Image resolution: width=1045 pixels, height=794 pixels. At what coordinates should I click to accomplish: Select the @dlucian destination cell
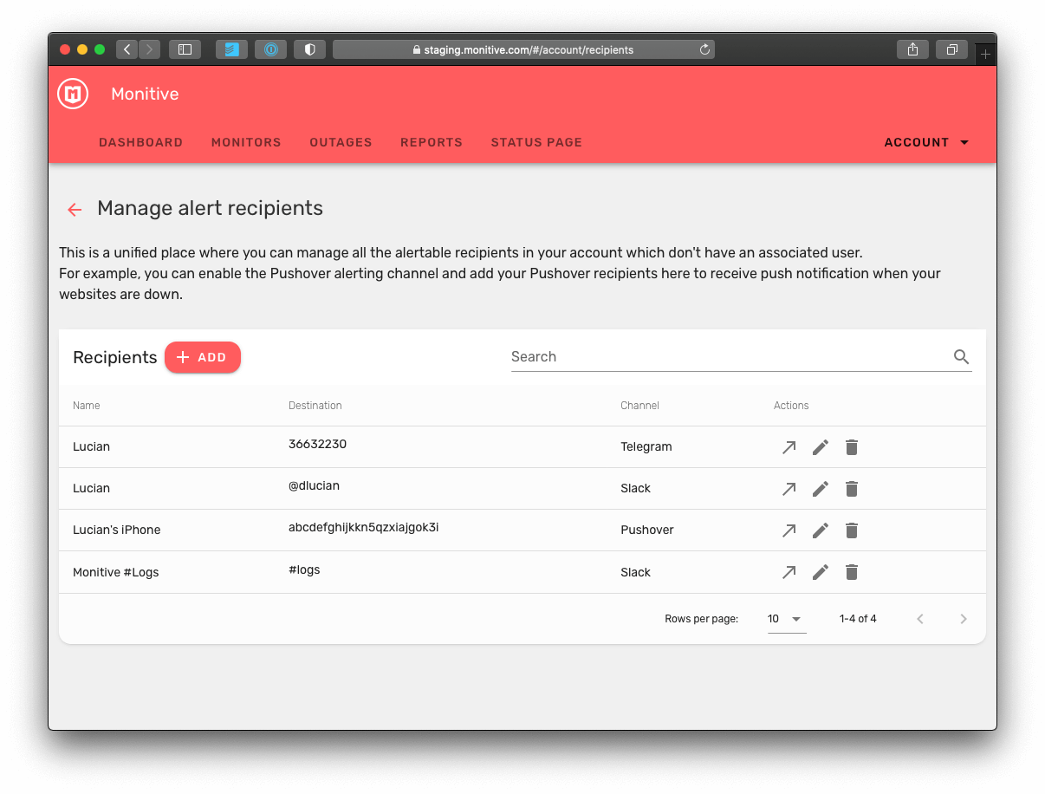pyautogui.click(x=314, y=485)
